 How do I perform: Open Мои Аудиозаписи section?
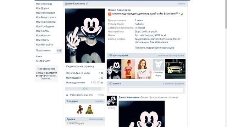point(46,22)
